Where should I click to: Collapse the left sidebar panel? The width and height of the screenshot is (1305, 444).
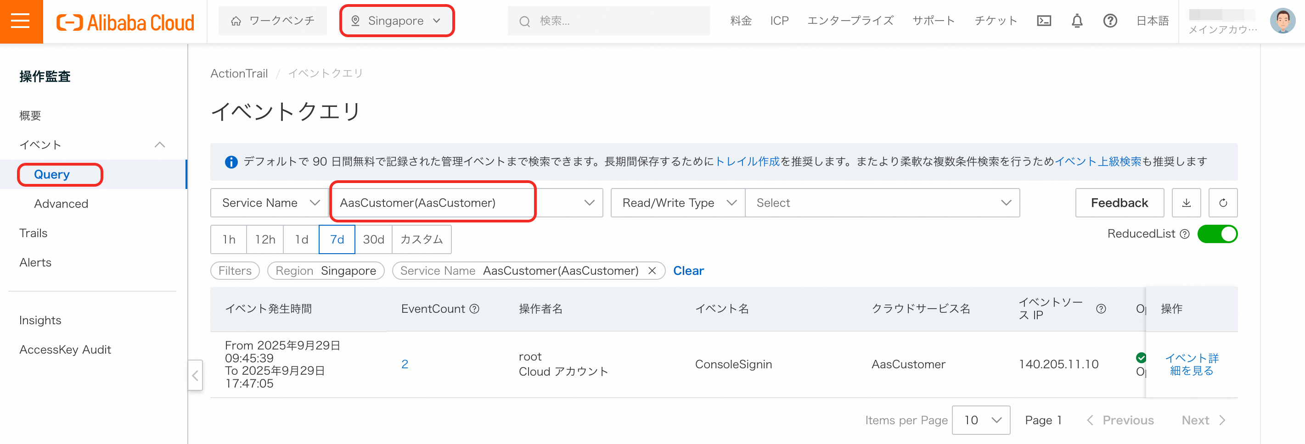point(195,375)
